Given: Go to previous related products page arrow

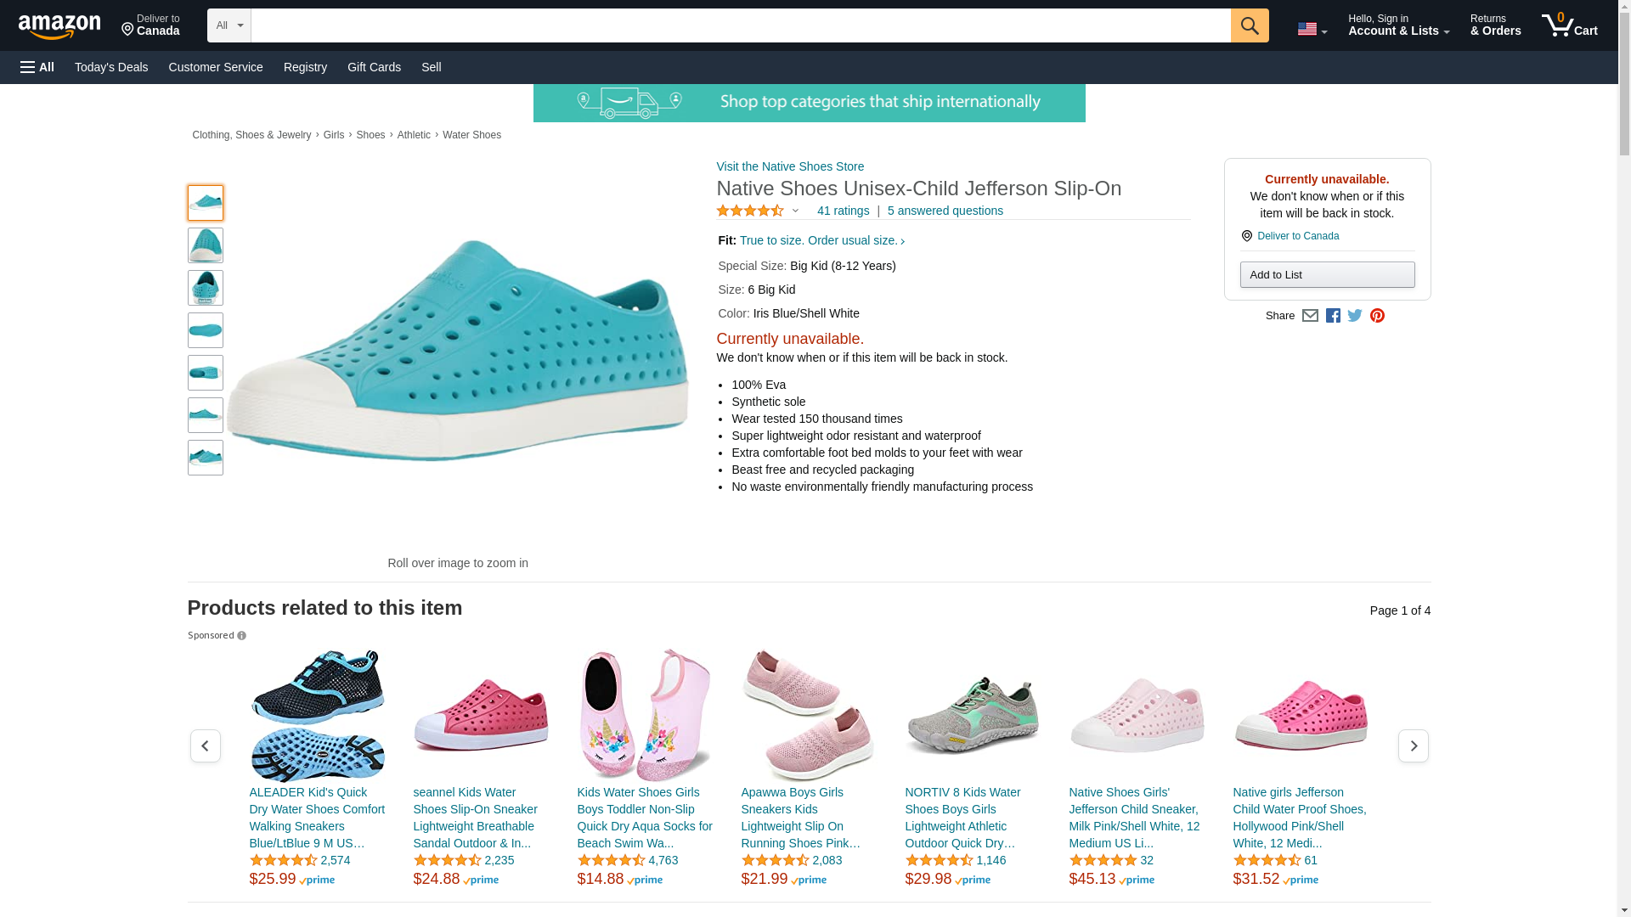Looking at the screenshot, I should pos(205,745).
